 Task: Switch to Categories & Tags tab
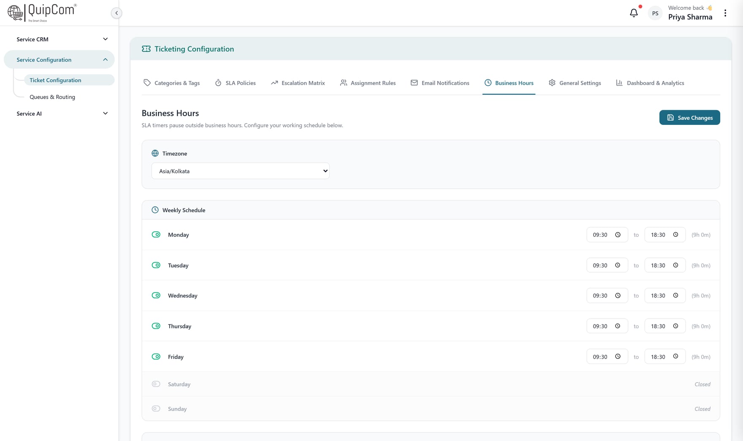click(171, 83)
